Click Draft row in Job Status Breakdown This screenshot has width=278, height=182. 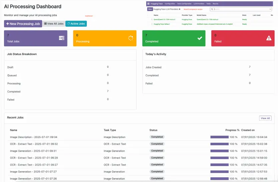click(x=70, y=67)
